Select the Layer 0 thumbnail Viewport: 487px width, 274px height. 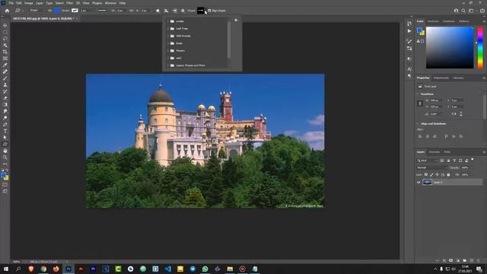click(427, 183)
